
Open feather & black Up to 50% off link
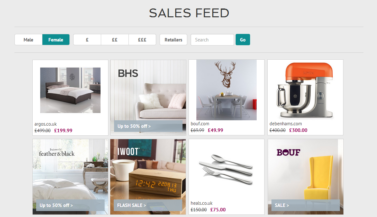70,205
